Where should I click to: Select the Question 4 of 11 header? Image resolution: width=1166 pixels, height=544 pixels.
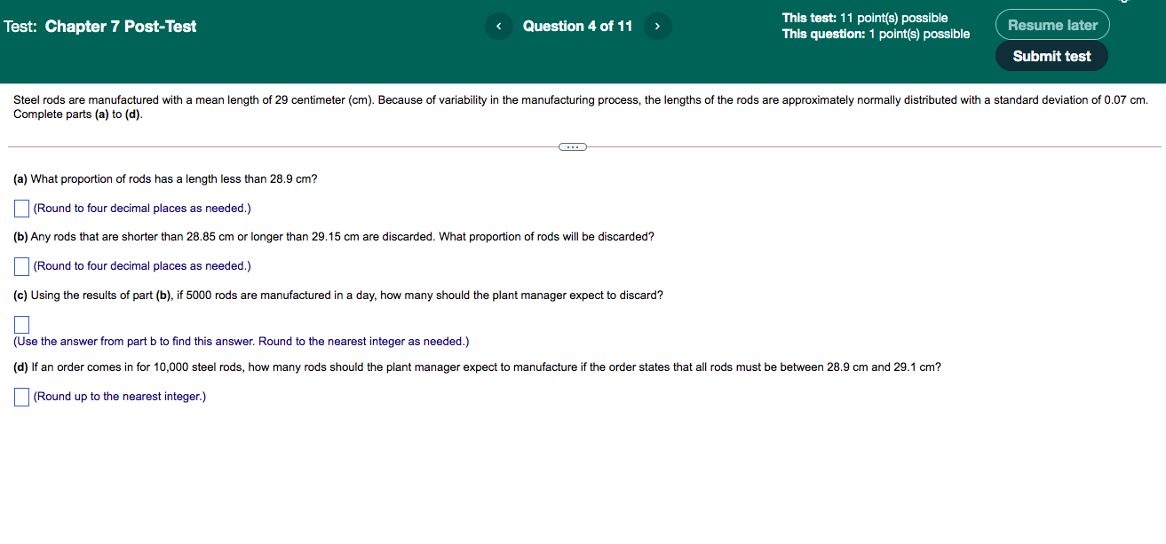(x=577, y=26)
